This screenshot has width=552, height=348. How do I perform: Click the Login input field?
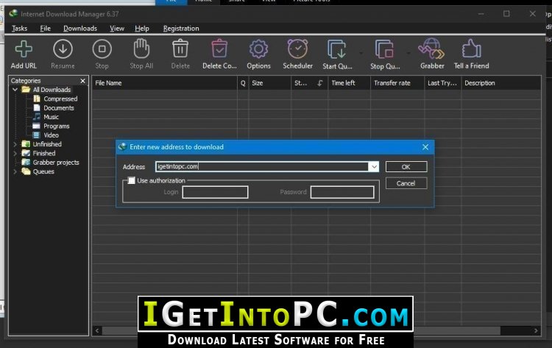tap(215, 193)
